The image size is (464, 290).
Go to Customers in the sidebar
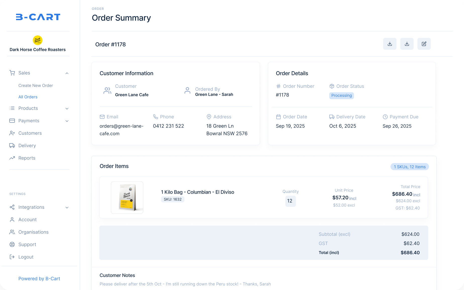pyautogui.click(x=30, y=133)
